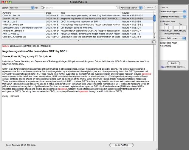Image resolution: width=189 pixels, height=150 pixels.
Task: Select the Miller EJ...Young LH row
Action: click(x=78, y=25)
